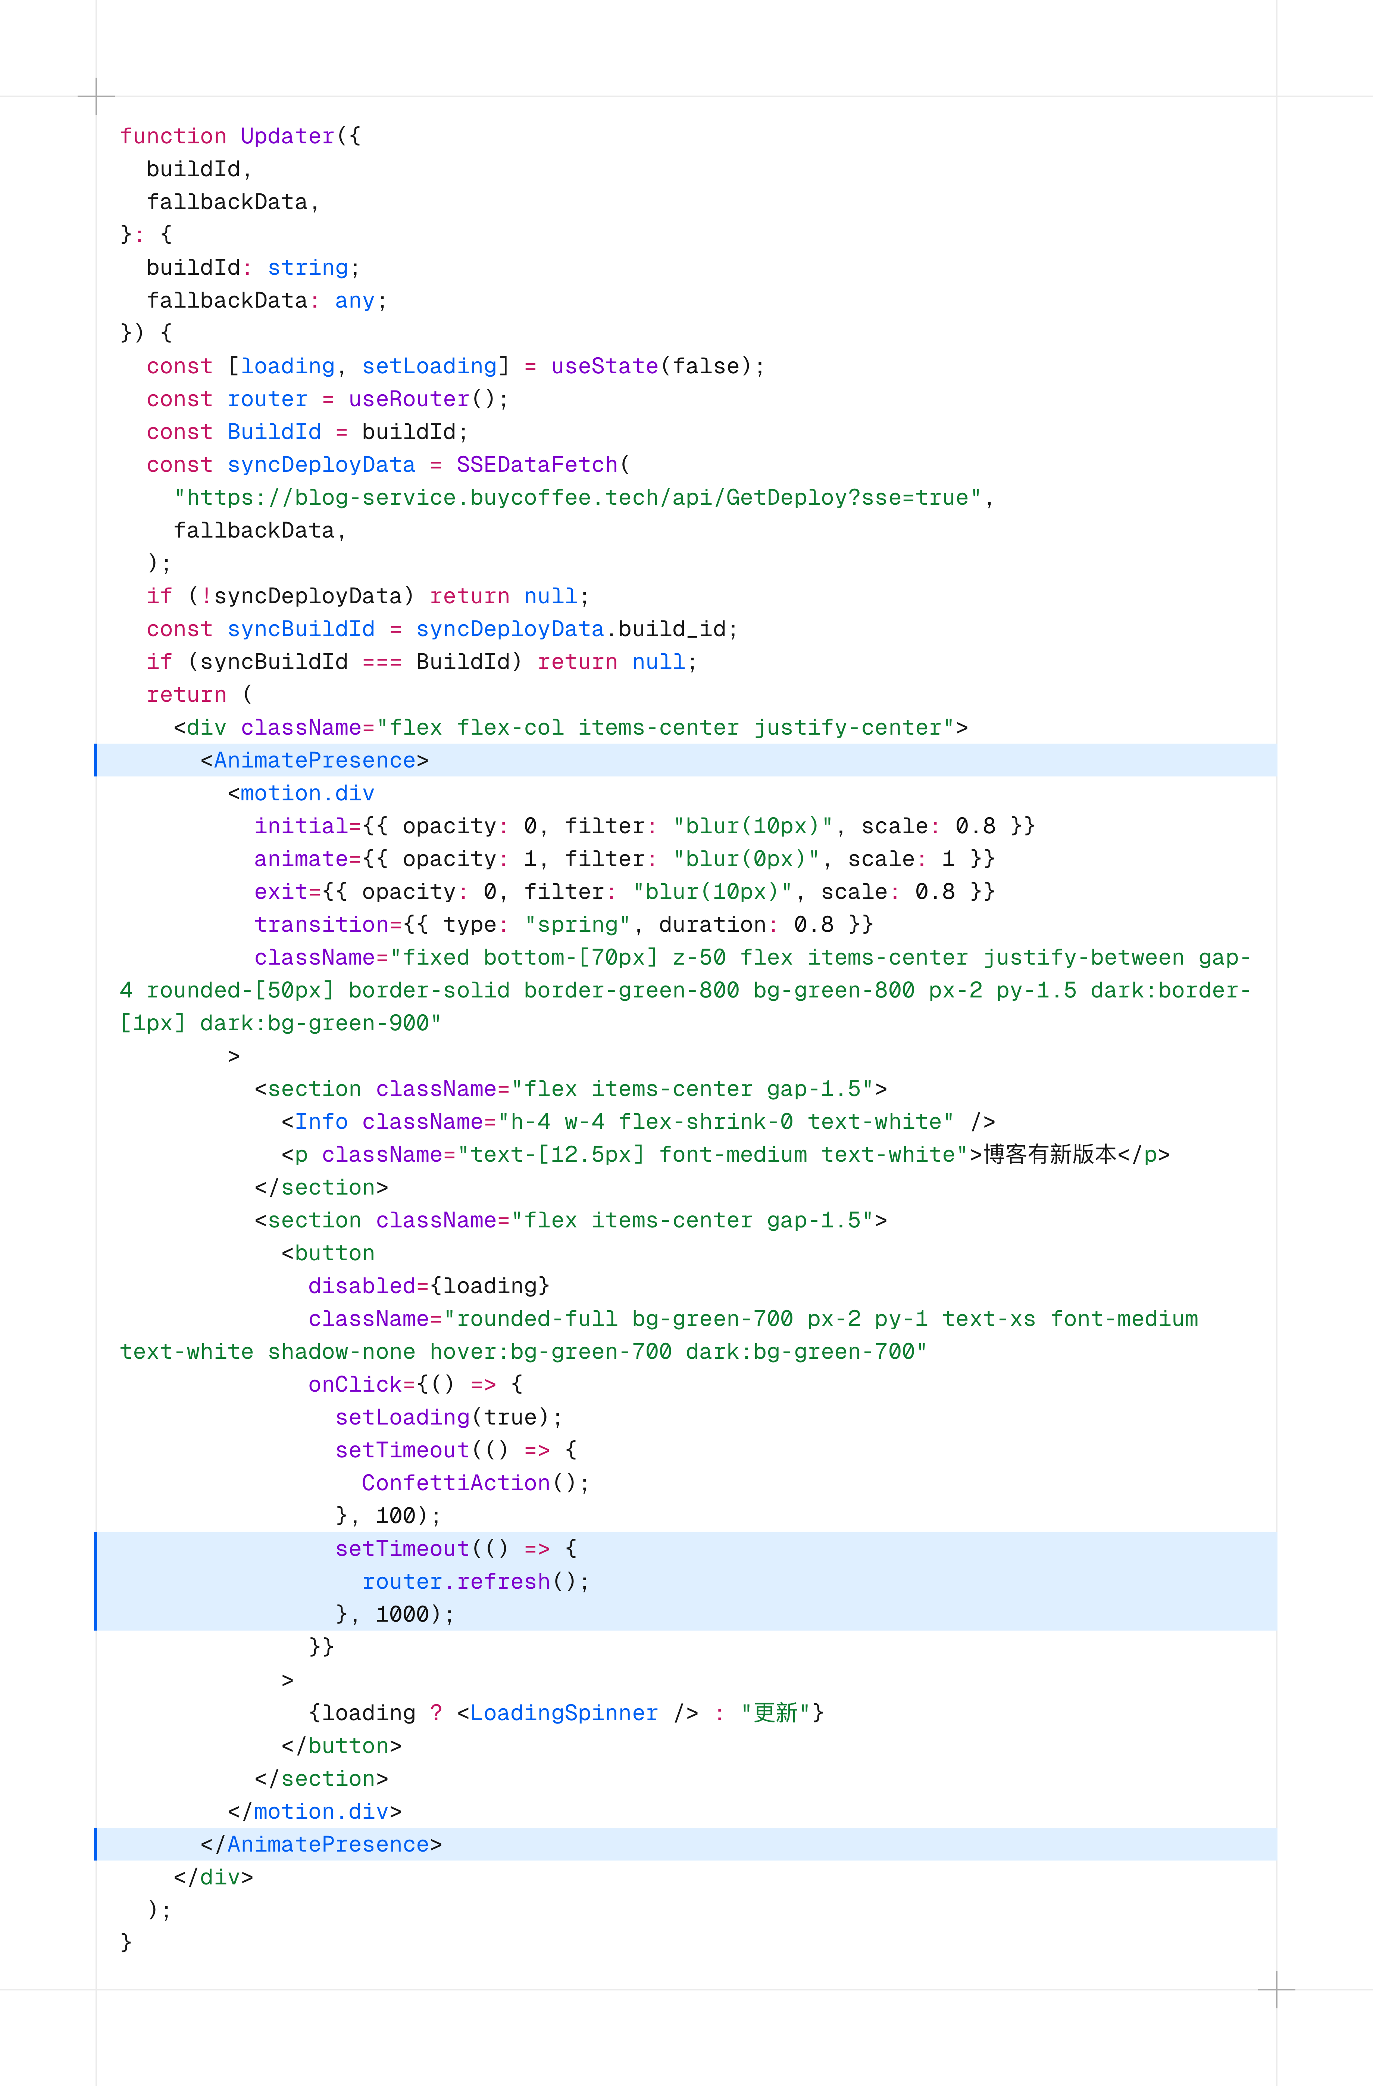Click the 'fallbackData: any;' line
Screen dimensions: 1373x2086
[x=266, y=301]
